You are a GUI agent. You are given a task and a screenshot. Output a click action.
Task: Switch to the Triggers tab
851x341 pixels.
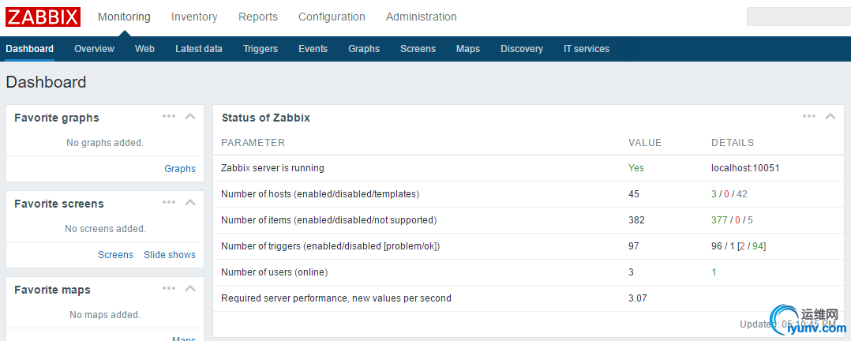point(261,49)
